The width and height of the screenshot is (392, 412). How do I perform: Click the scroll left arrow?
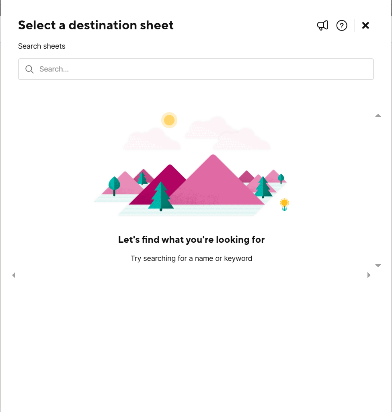coord(14,275)
